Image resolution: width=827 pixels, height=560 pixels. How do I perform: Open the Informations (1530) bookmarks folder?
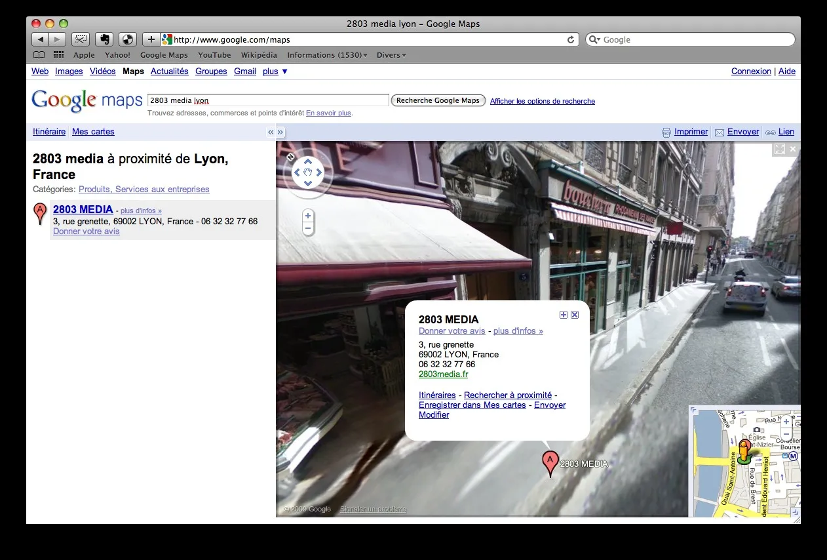(x=327, y=55)
